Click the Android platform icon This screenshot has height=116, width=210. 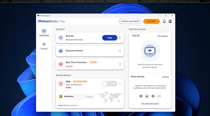[x=153, y=96]
